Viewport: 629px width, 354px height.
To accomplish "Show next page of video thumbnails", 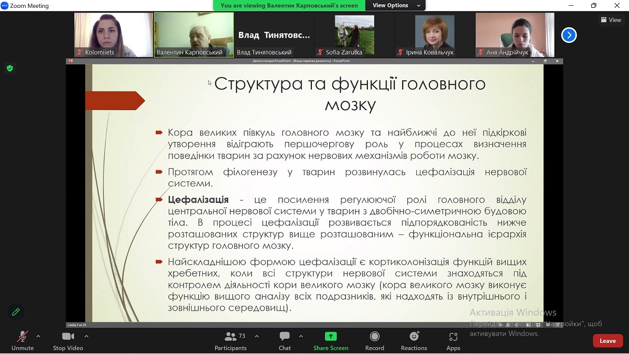I will coord(569,35).
